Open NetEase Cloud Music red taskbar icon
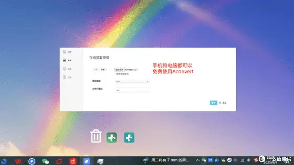 pyautogui.click(x=73, y=161)
